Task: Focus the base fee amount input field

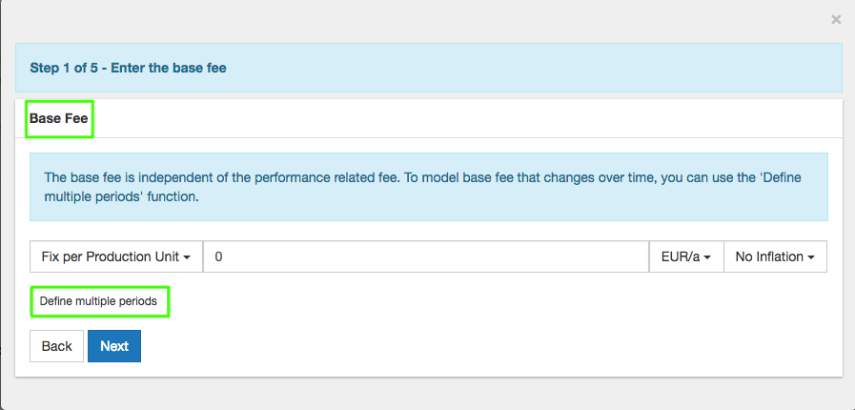Action: (426, 257)
